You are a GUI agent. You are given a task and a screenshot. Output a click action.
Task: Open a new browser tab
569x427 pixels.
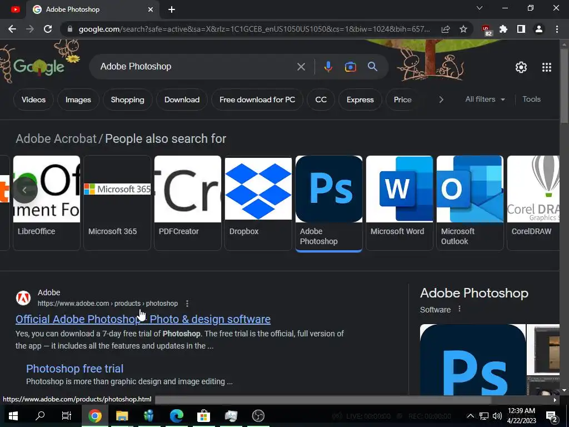(x=172, y=9)
